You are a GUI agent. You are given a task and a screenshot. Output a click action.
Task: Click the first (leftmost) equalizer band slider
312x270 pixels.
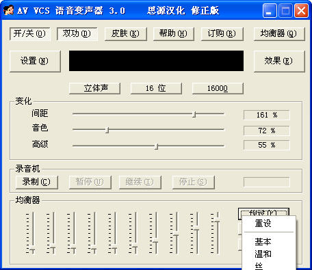pos(33,233)
